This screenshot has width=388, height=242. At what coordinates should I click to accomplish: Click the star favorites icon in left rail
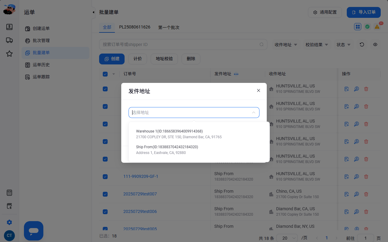[x=9, y=54]
